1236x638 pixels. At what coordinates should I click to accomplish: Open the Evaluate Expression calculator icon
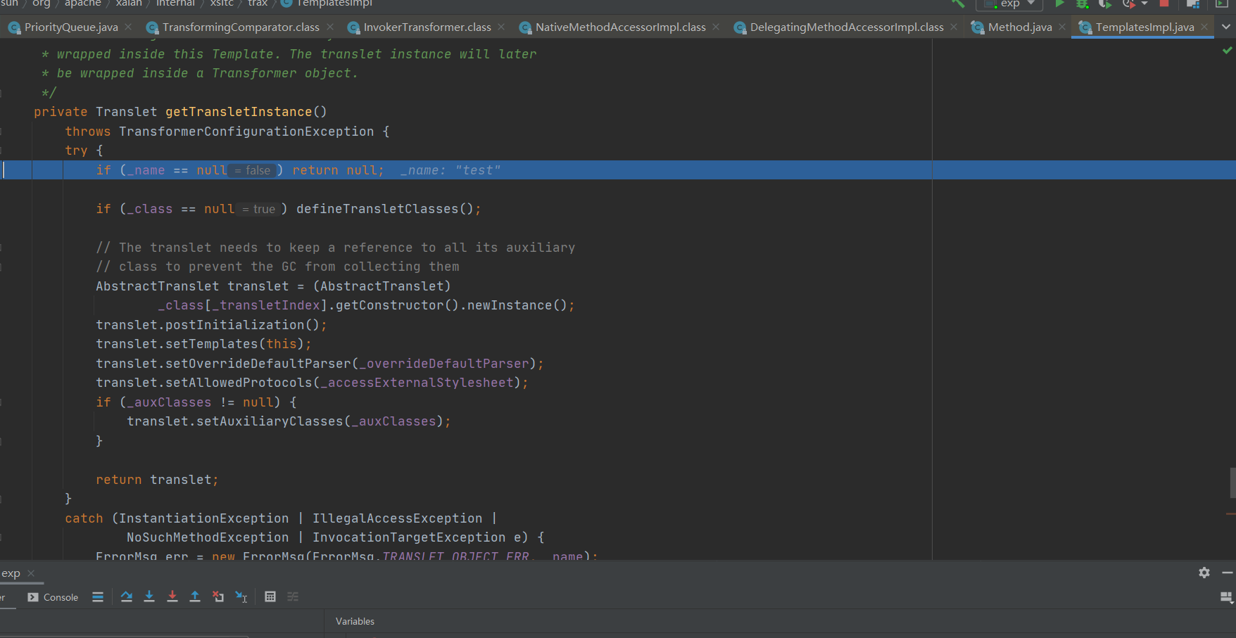click(x=270, y=596)
